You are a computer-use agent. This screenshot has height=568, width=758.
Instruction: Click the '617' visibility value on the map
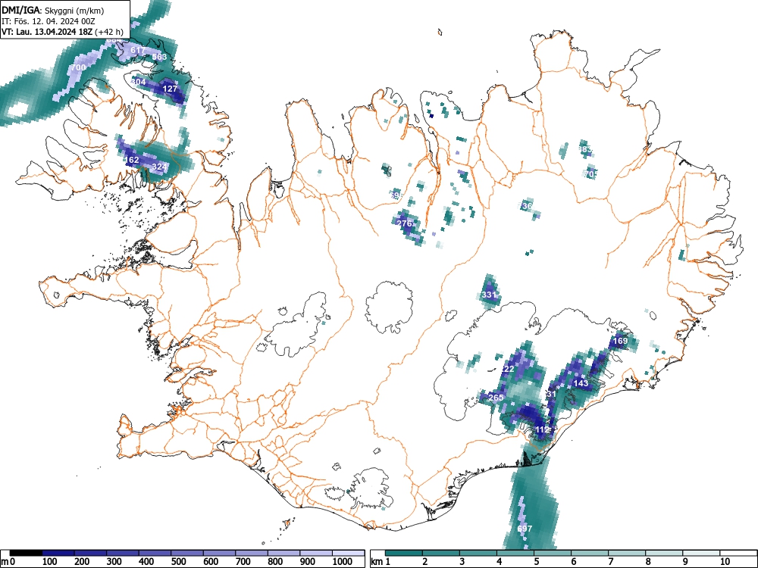138,50
